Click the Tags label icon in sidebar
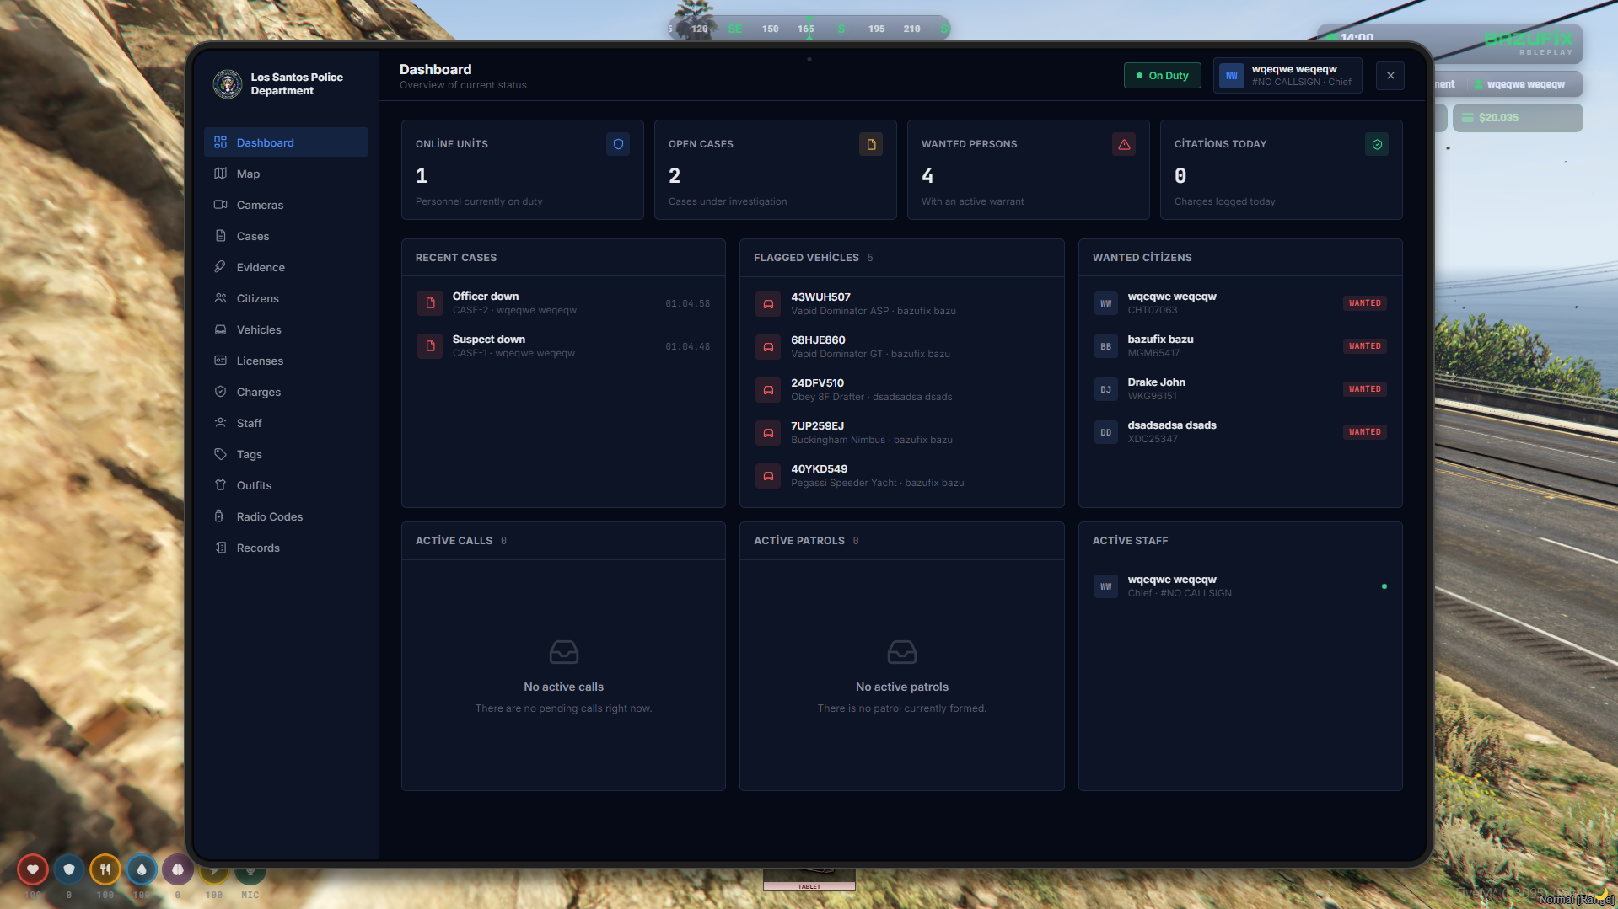The height and width of the screenshot is (909, 1618). (x=220, y=454)
